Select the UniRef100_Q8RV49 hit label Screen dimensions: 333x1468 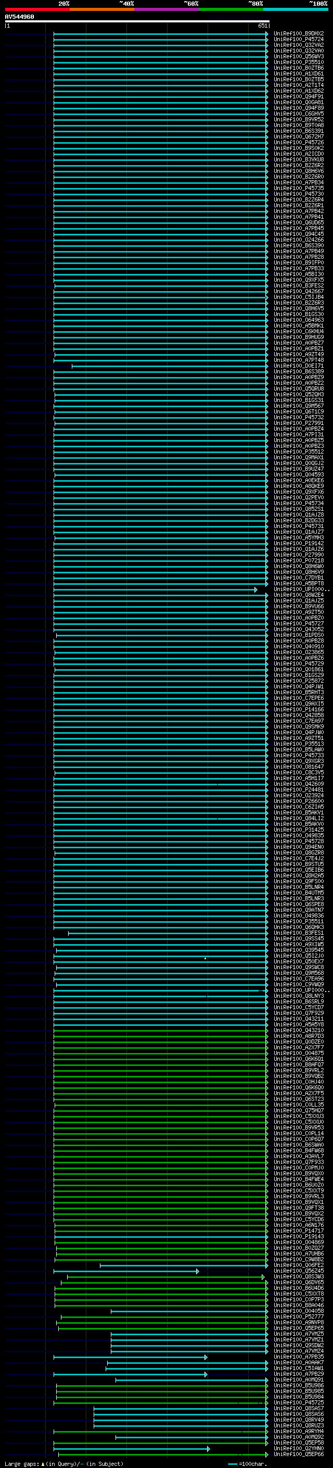point(298,1420)
